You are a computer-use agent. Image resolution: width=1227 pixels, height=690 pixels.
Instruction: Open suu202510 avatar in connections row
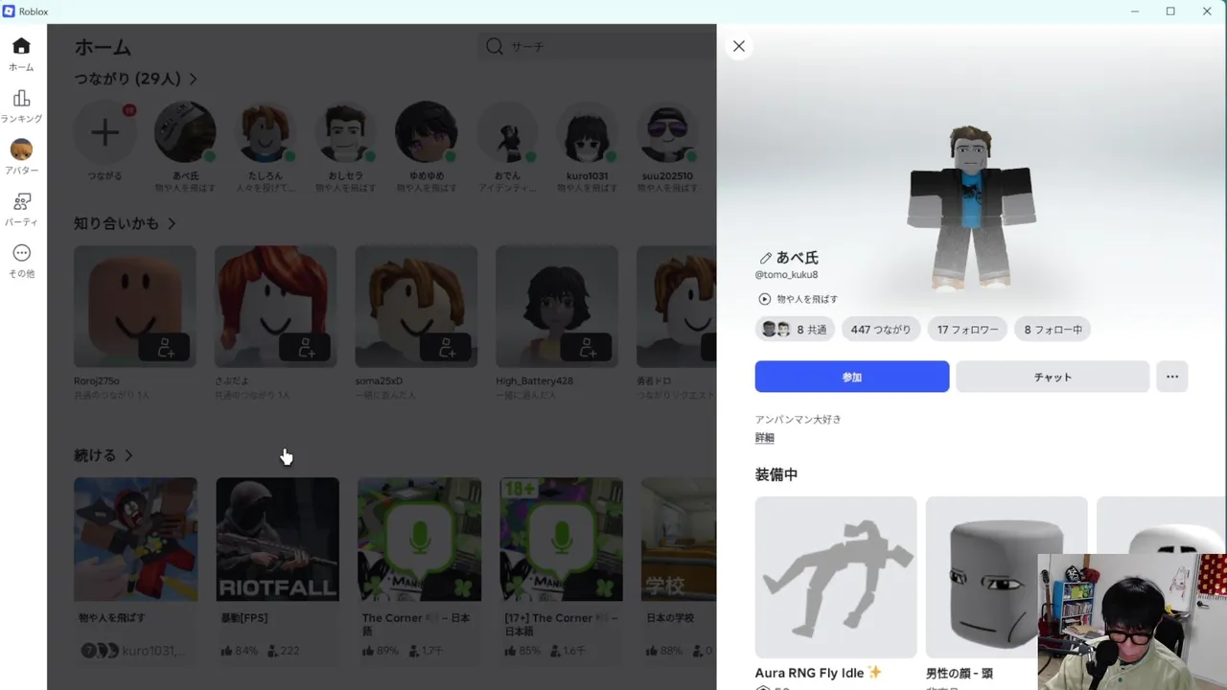point(668,132)
